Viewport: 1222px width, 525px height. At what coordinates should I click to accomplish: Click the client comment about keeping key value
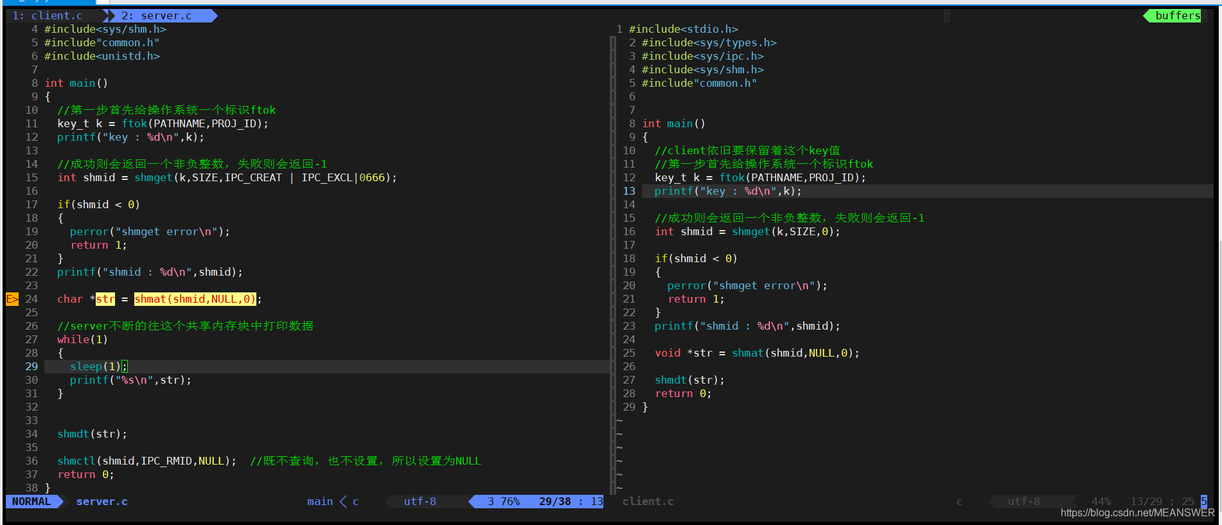[x=747, y=150]
